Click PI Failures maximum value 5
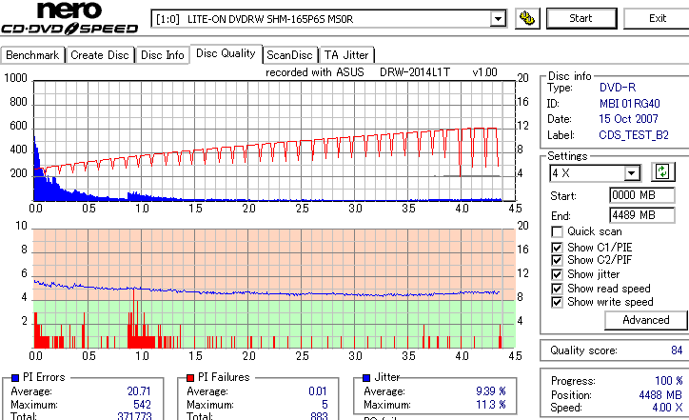This screenshot has width=689, height=420. coord(325,405)
